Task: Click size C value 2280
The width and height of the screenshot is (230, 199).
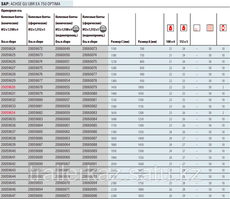Action: (x=114, y=196)
